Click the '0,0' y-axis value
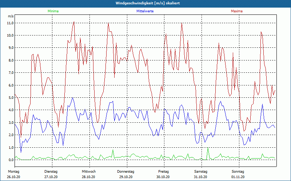 [x=11, y=160]
